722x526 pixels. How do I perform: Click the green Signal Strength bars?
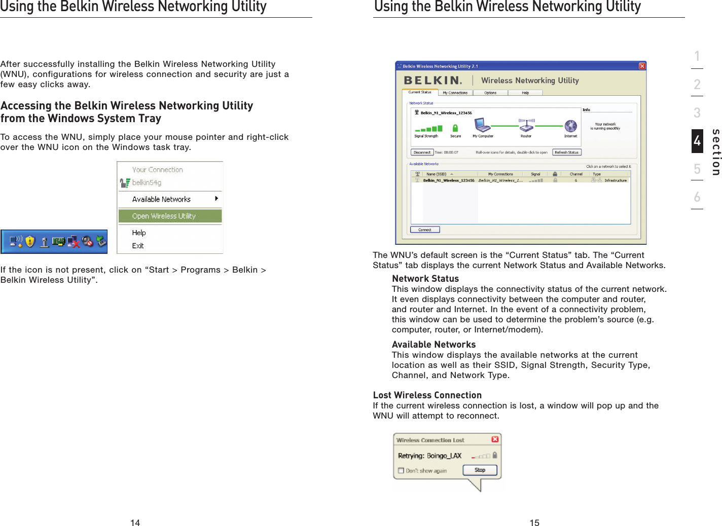click(429, 129)
